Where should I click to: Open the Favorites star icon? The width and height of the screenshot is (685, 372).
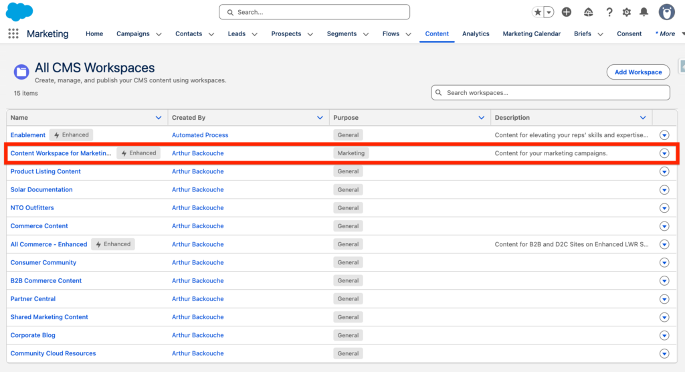pos(538,12)
